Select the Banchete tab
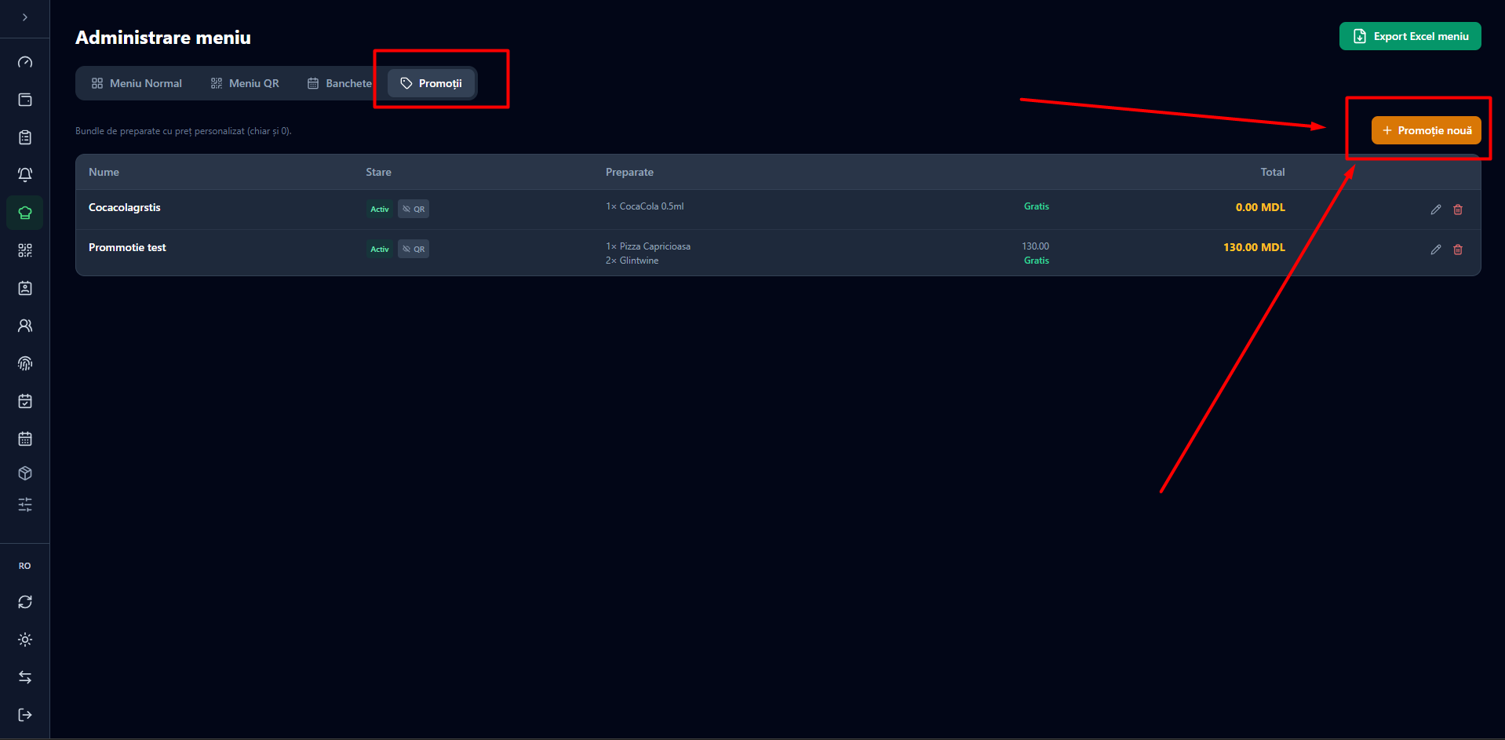 340,83
